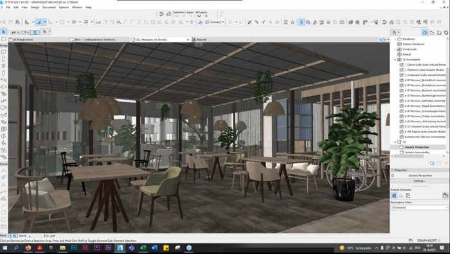Select third Default Elements icon
The height and width of the screenshot is (254, 450).
(x=408, y=195)
